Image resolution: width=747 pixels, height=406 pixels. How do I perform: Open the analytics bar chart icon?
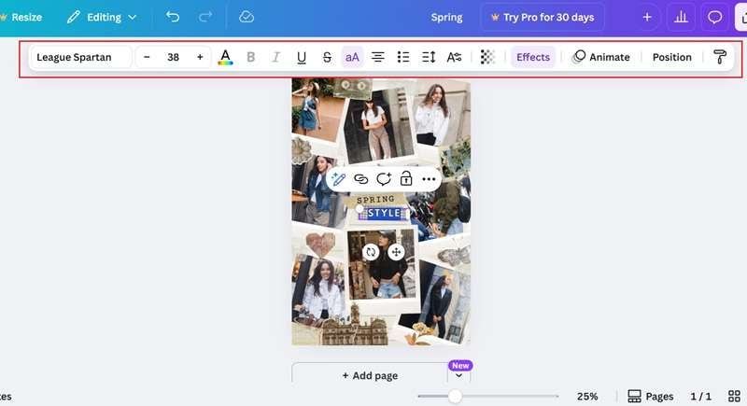[681, 17]
